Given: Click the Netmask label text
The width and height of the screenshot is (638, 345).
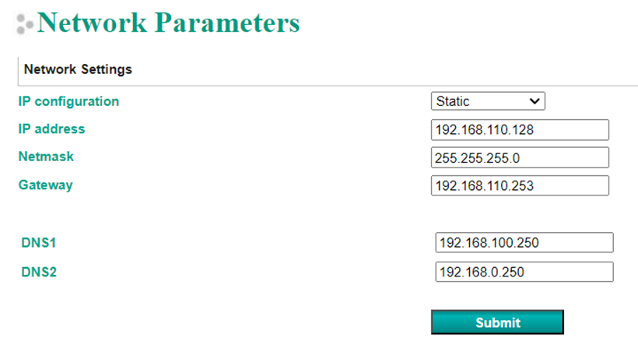Looking at the screenshot, I should point(46,157).
